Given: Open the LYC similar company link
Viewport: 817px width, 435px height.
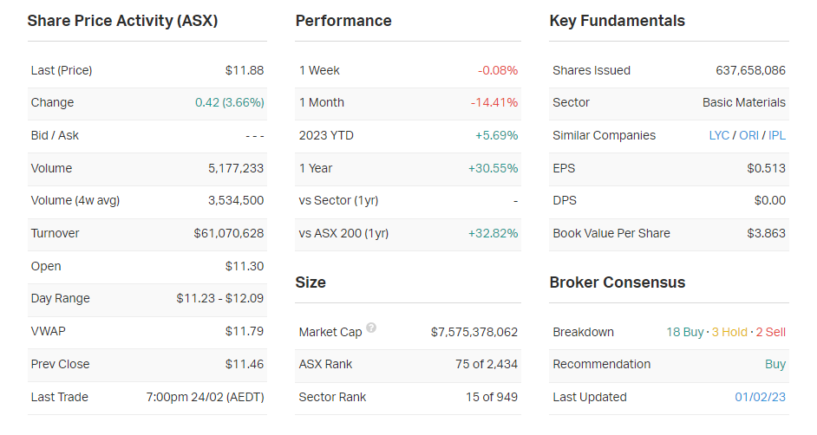Looking at the screenshot, I should tap(719, 136).
